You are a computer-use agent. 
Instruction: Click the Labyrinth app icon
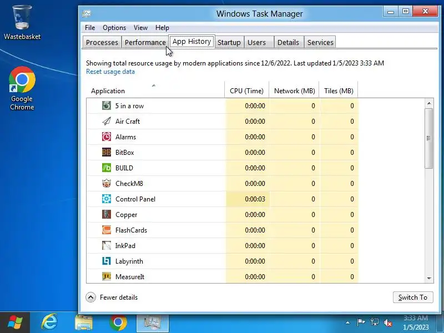click(107, 261)
